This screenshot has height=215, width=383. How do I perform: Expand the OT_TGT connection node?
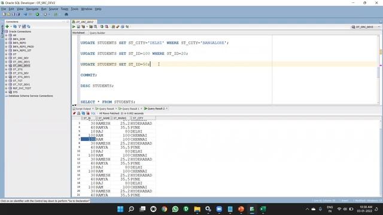tap(7, 81)
